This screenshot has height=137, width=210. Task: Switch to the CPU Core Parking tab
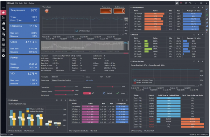136,131
